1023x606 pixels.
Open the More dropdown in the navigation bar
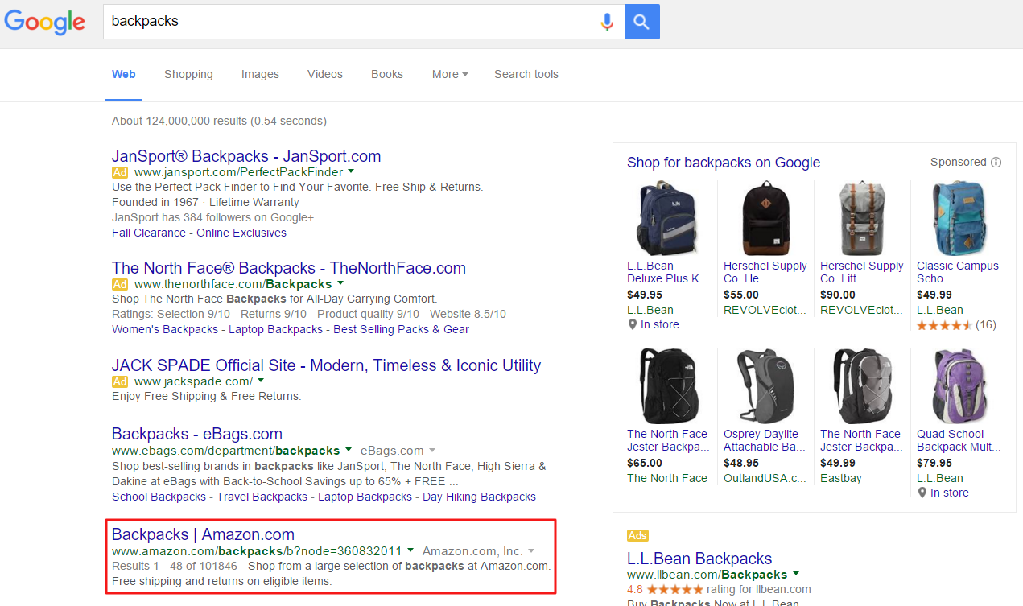(449, 74)
